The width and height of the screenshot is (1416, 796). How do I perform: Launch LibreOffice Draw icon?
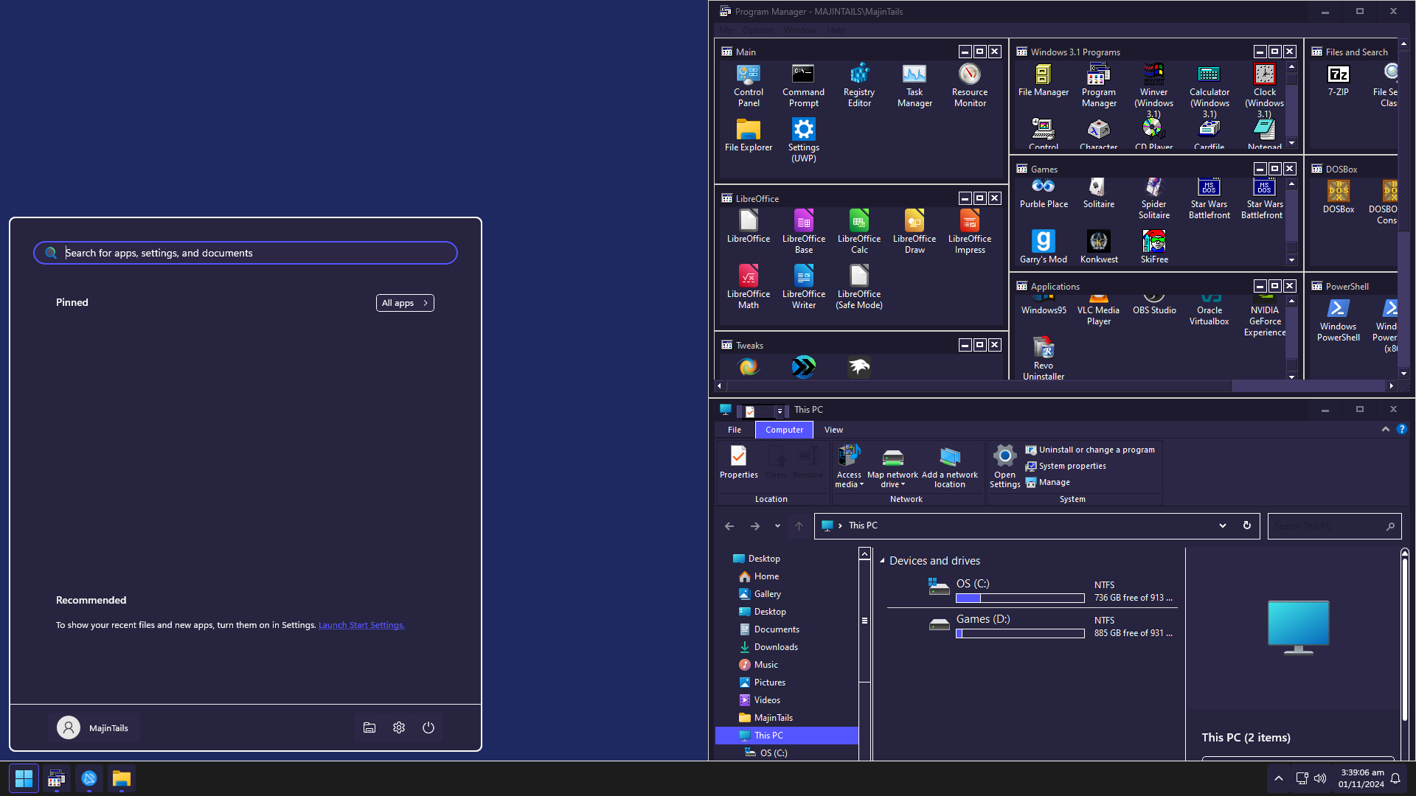coord(914,232)
